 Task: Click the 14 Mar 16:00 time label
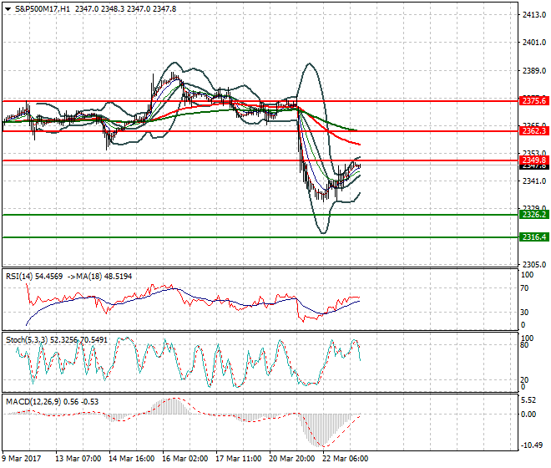131,459
